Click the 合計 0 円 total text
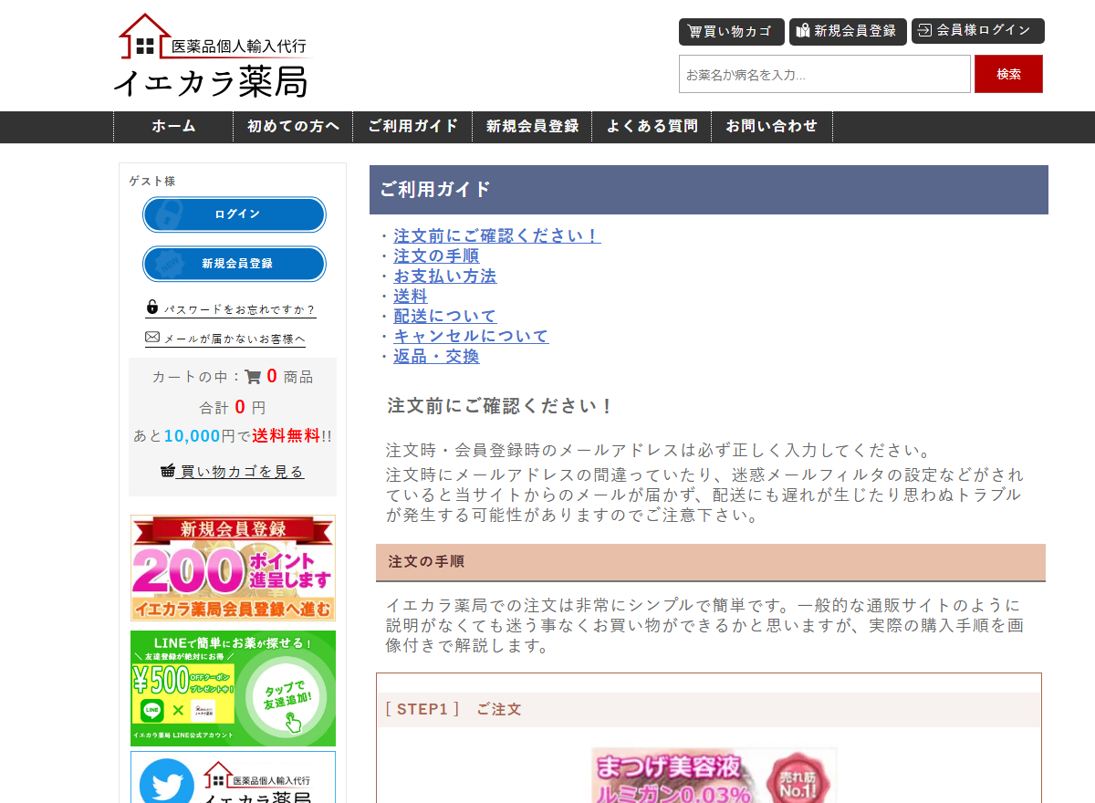Screen dimensions: 1095x803 (233, 407)
